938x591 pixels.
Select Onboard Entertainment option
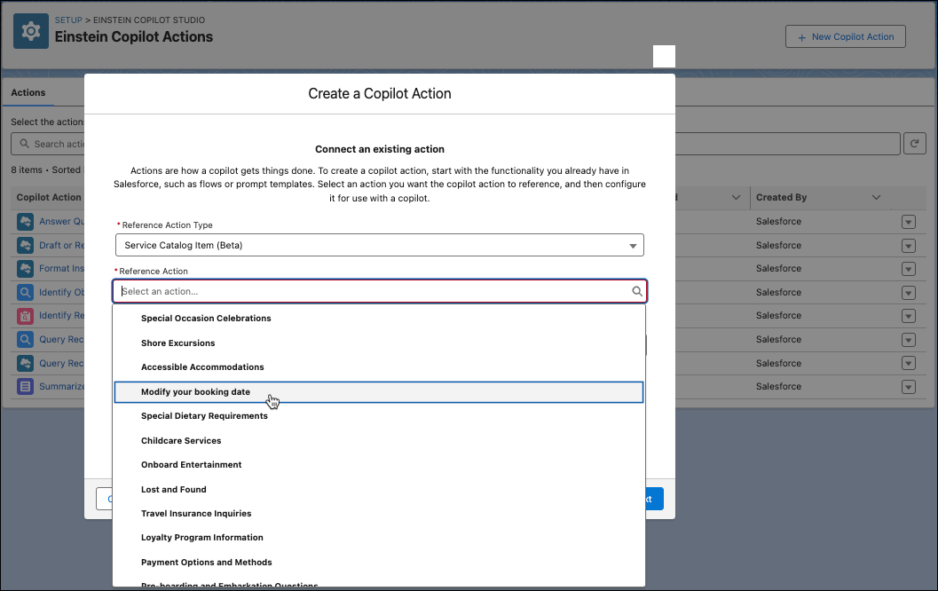pos(379,465)
